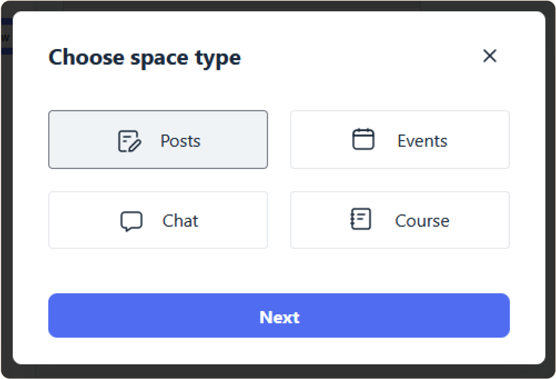
Task: Click the Choose space type heading
Action: point(145,57)
